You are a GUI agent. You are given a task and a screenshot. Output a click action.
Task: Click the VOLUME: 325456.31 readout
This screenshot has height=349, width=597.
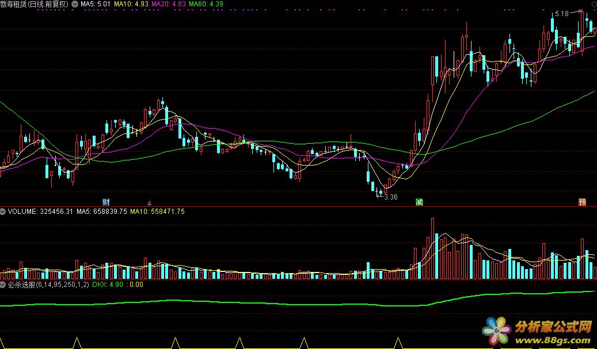click(x=40, y=212)
